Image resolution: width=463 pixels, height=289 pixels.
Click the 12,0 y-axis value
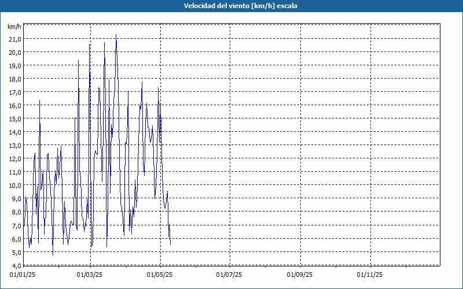16,158
